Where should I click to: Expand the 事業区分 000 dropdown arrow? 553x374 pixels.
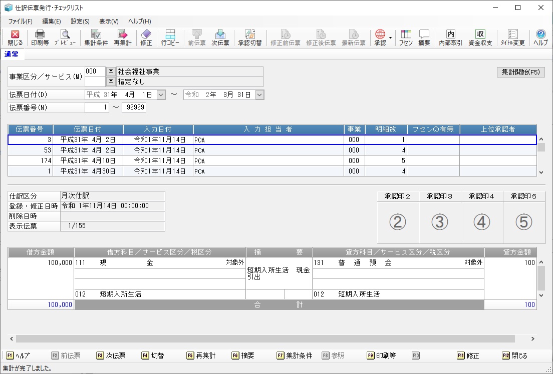pos(111,71)
